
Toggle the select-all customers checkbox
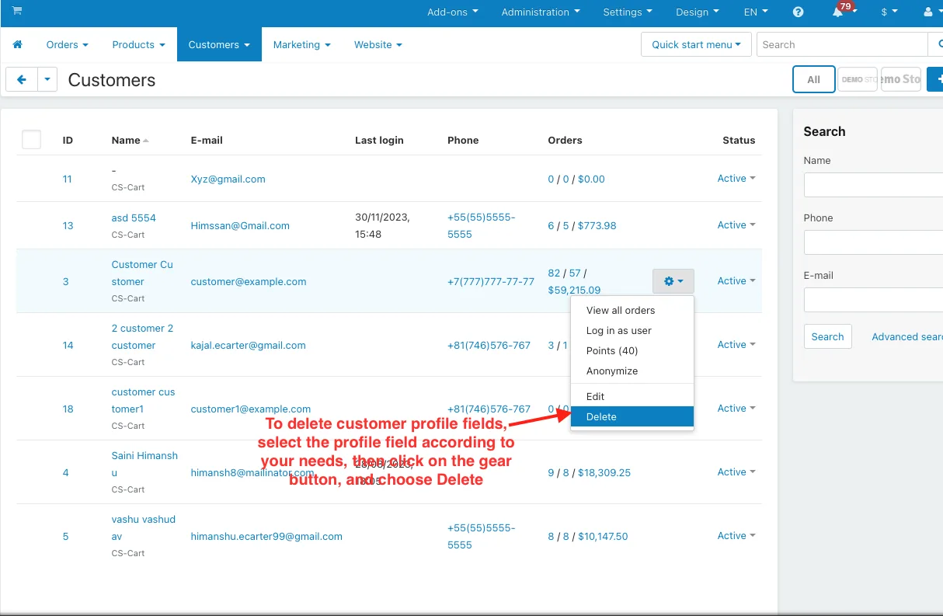coord(31,140)
